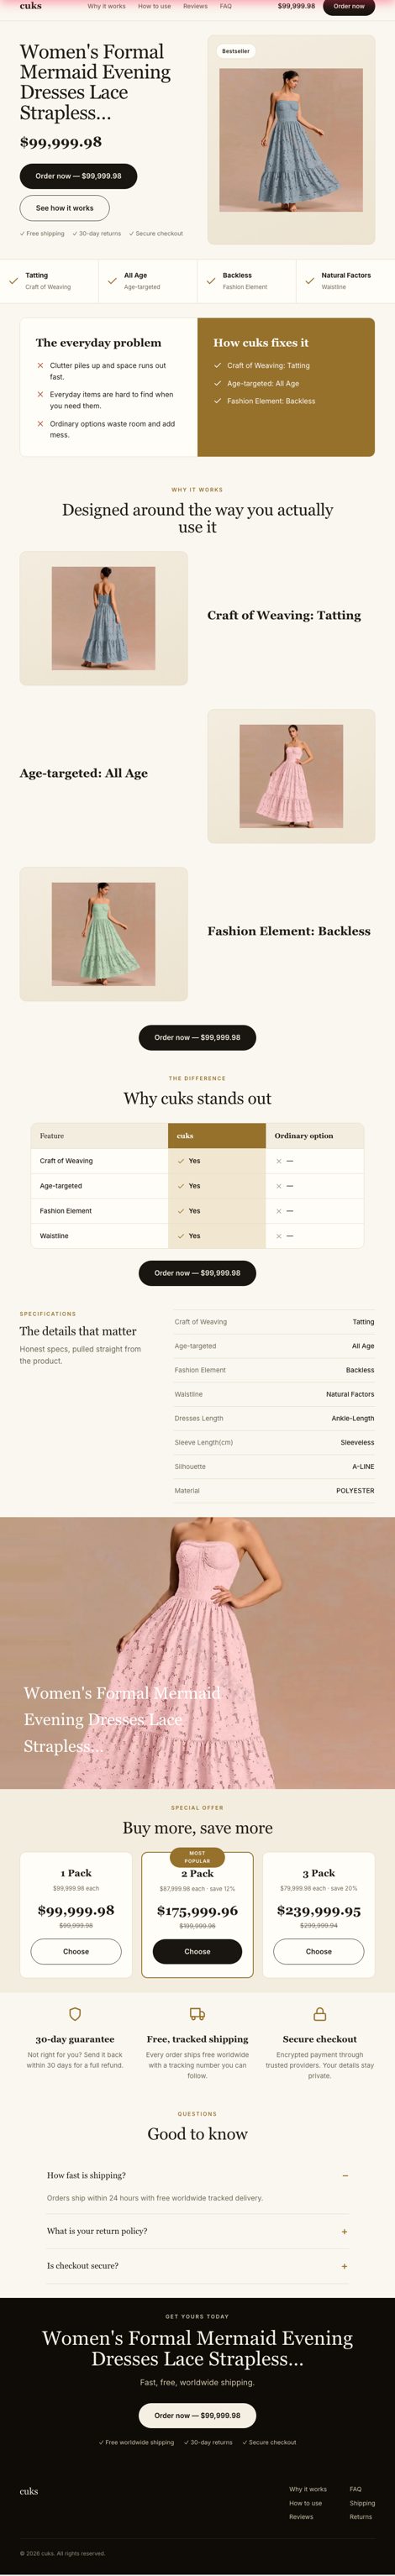Open FAQ from the header menu
The width and height of the screenshot is (395, 2576).
(226, 6)
